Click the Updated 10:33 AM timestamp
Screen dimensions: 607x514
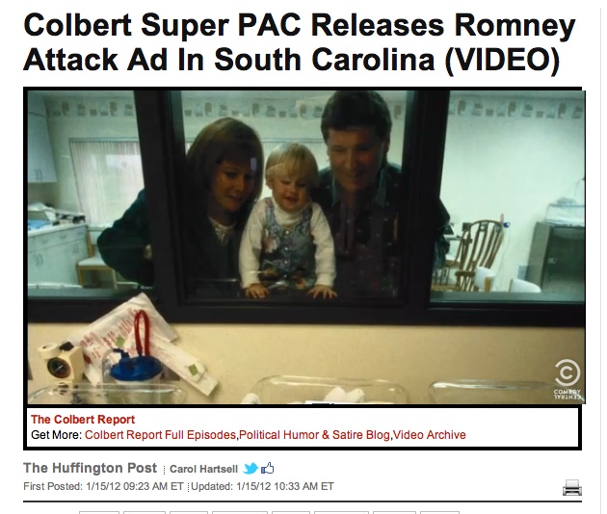(262, 486)
